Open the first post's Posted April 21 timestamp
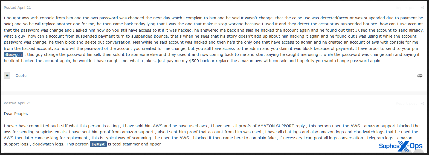Screen dimensions: 429x155 [17, 8]
